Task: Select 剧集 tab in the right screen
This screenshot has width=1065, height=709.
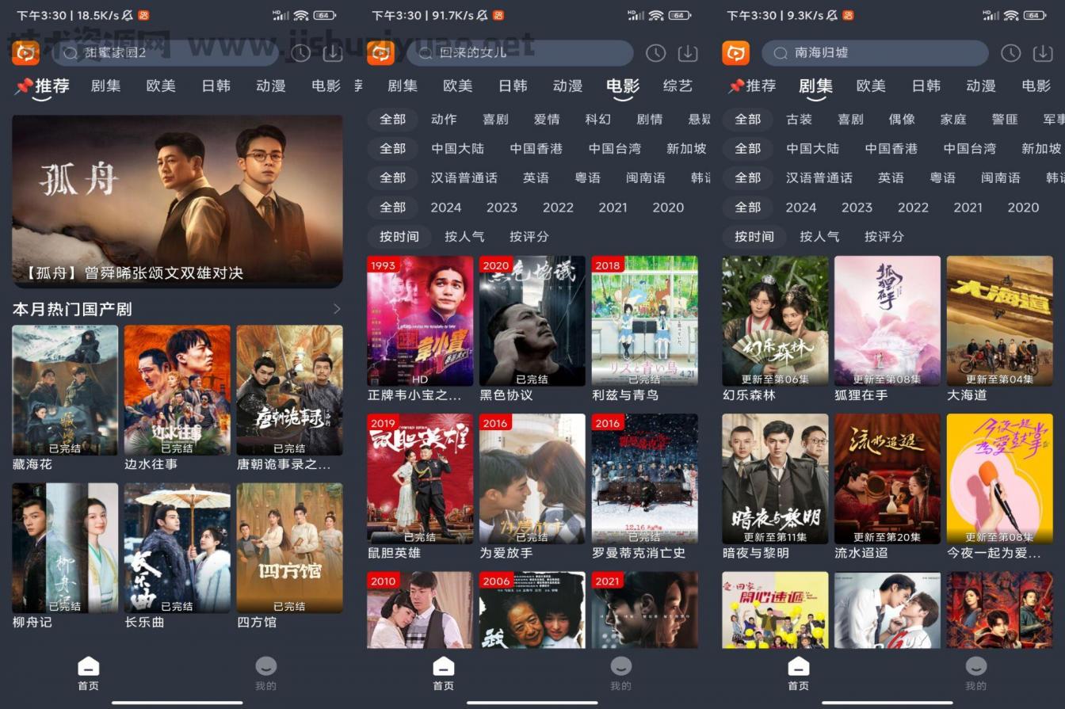Action: pyautogui.click(x=815, y=86)
